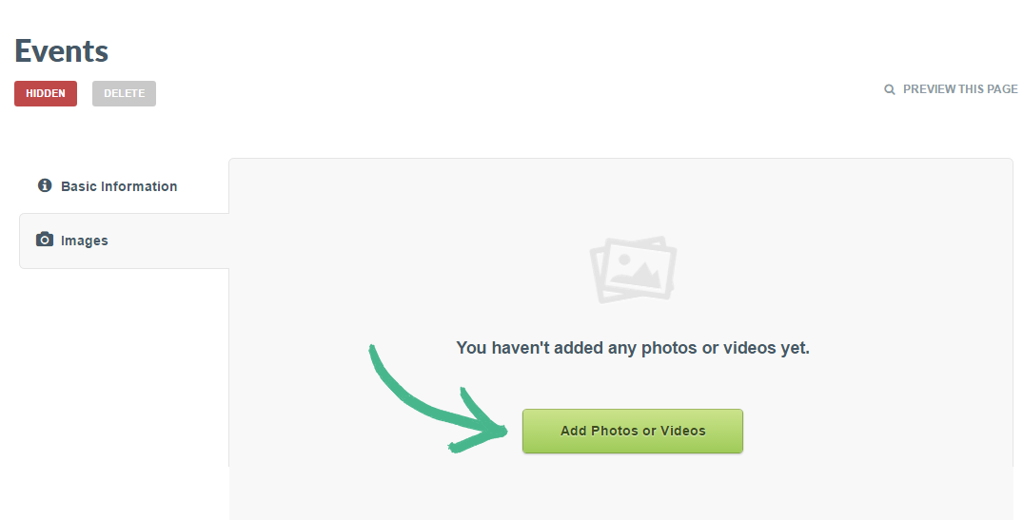Click the Events page heading
Screen dimensions: 1023x520
click(61, 50)
